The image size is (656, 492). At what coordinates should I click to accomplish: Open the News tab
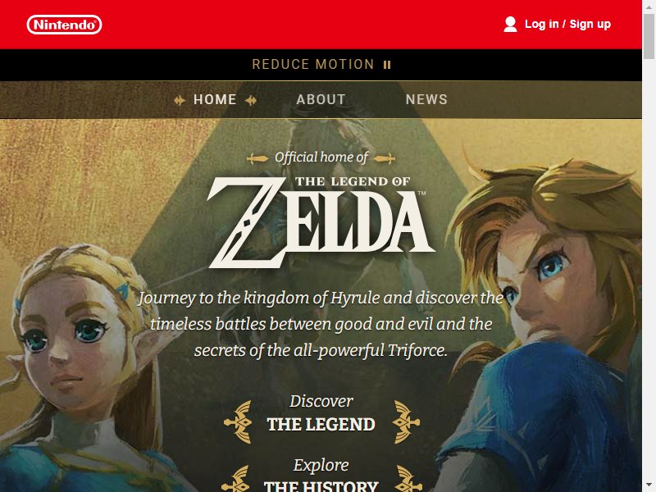(426, 99)
